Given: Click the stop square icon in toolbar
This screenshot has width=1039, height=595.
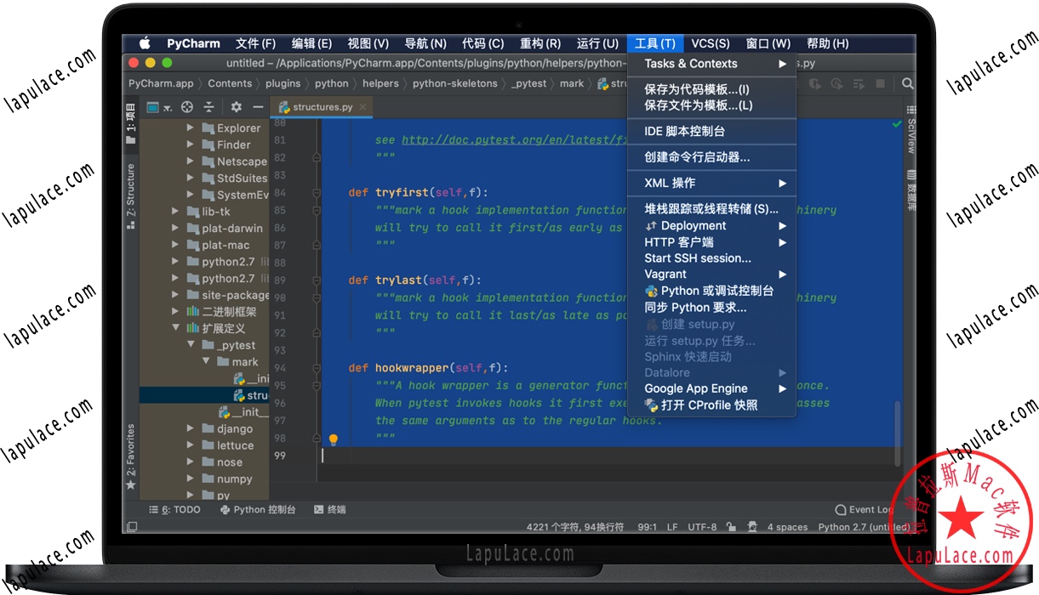Looking at the screenshot, I should click(x=881, y=83).
